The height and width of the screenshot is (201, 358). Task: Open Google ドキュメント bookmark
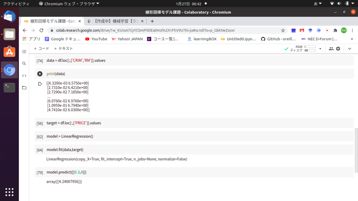[x=63, y=39]
